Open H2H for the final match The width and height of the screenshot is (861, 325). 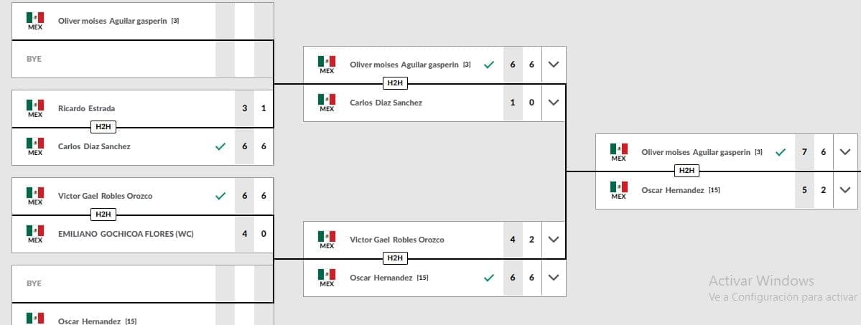pos(687,171)
